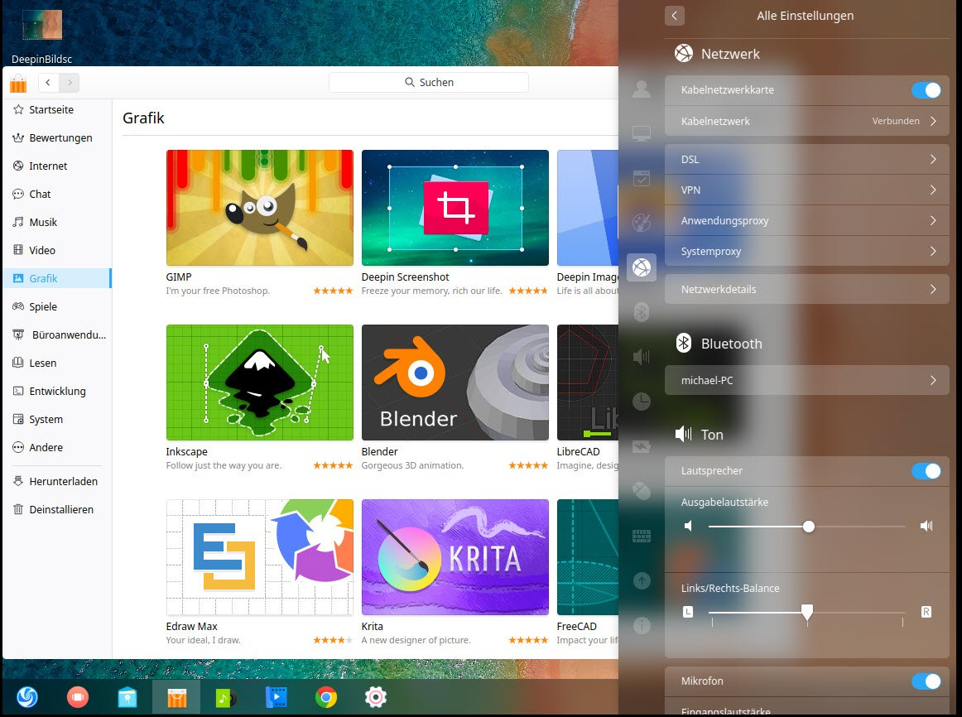The image size is (962, 717).
Task: Toggle the Kabelnetzwerkkarte switch
Action: 926,90
